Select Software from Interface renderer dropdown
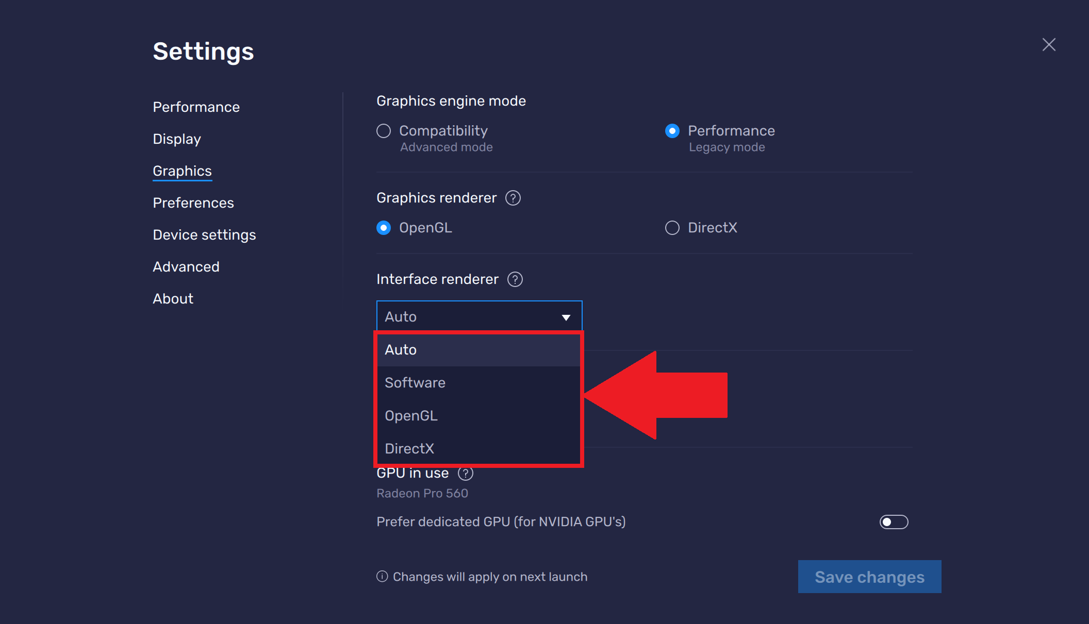Viewport: 1089px width, 624px height. tap(415, 382)
